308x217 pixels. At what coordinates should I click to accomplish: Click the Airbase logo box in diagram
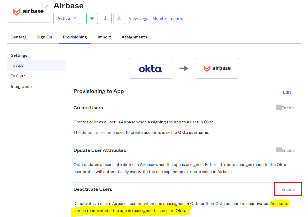click(217, 68)
